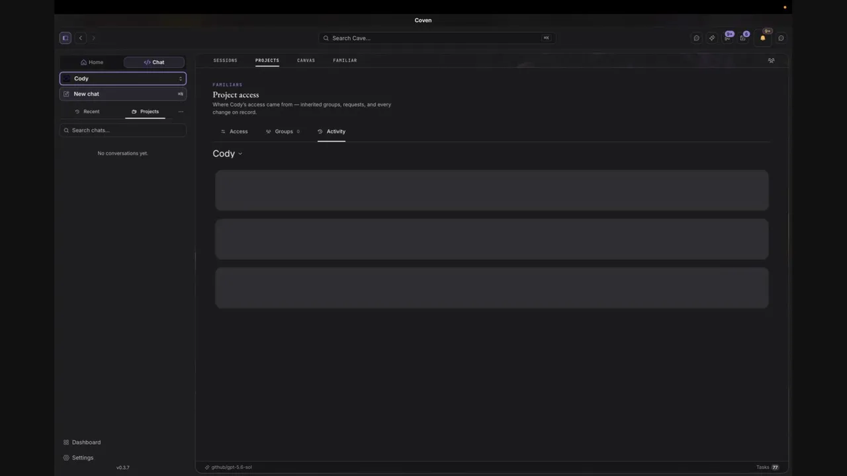Click the compose icon beside New chat
The height and width of the screenshot is (476, 847).
(x=66, y=94)
